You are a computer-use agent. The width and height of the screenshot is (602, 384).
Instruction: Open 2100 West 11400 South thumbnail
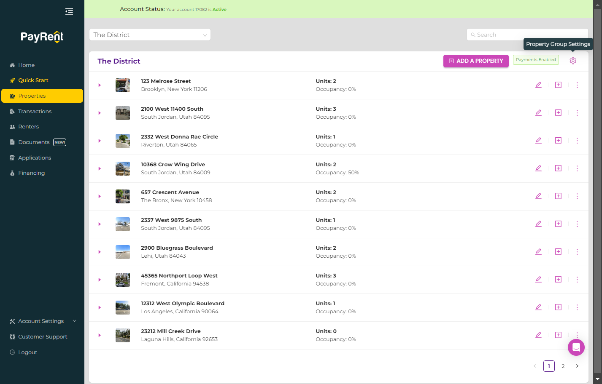click(x=123, y=113)
